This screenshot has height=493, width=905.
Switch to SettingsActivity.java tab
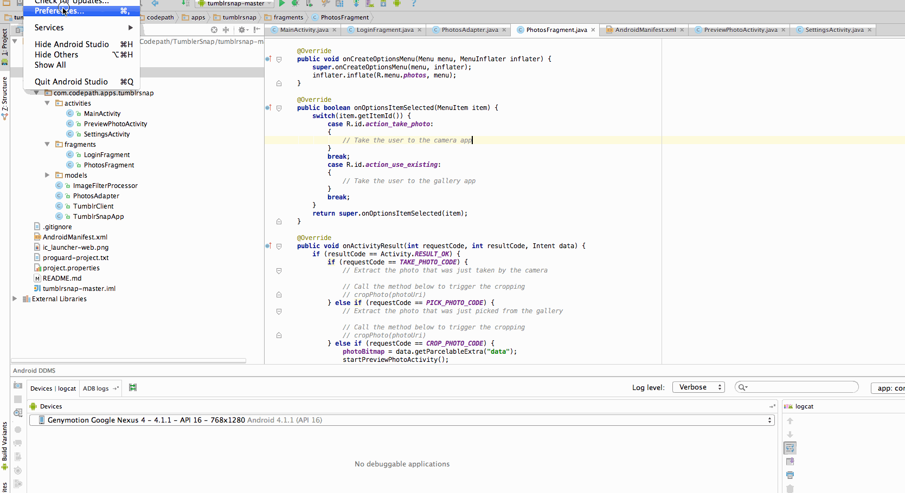click(834, 30)
